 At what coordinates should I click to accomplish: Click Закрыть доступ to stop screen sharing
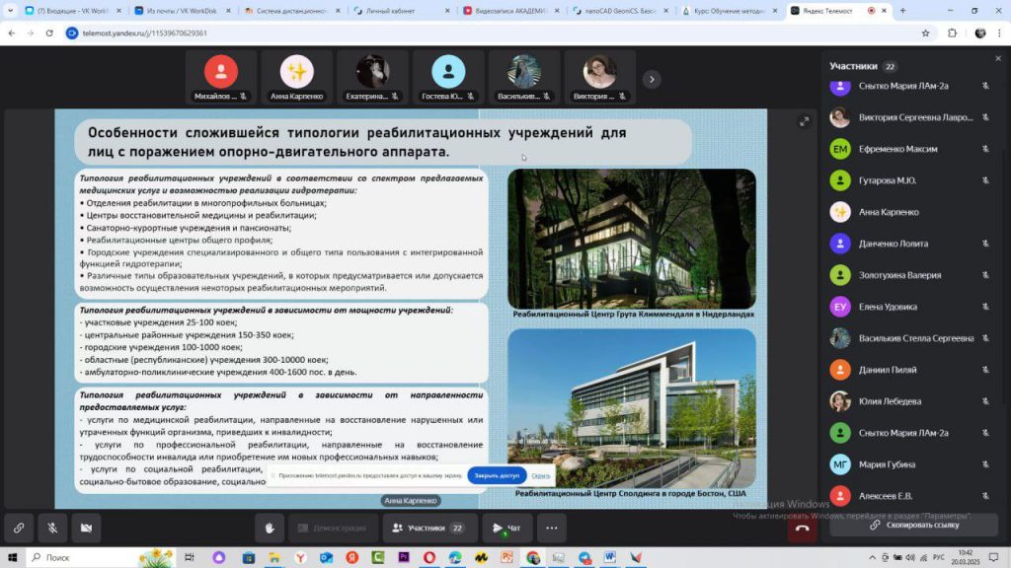(497, 475)
